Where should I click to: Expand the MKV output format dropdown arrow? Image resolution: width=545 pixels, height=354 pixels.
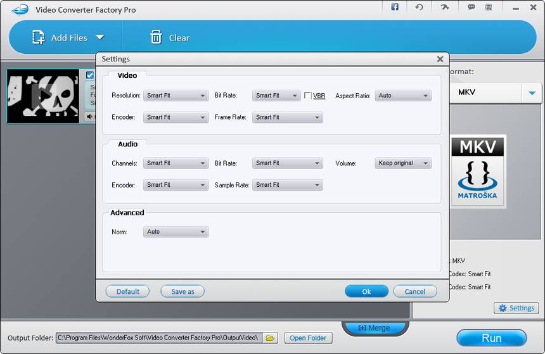point(532,92)
